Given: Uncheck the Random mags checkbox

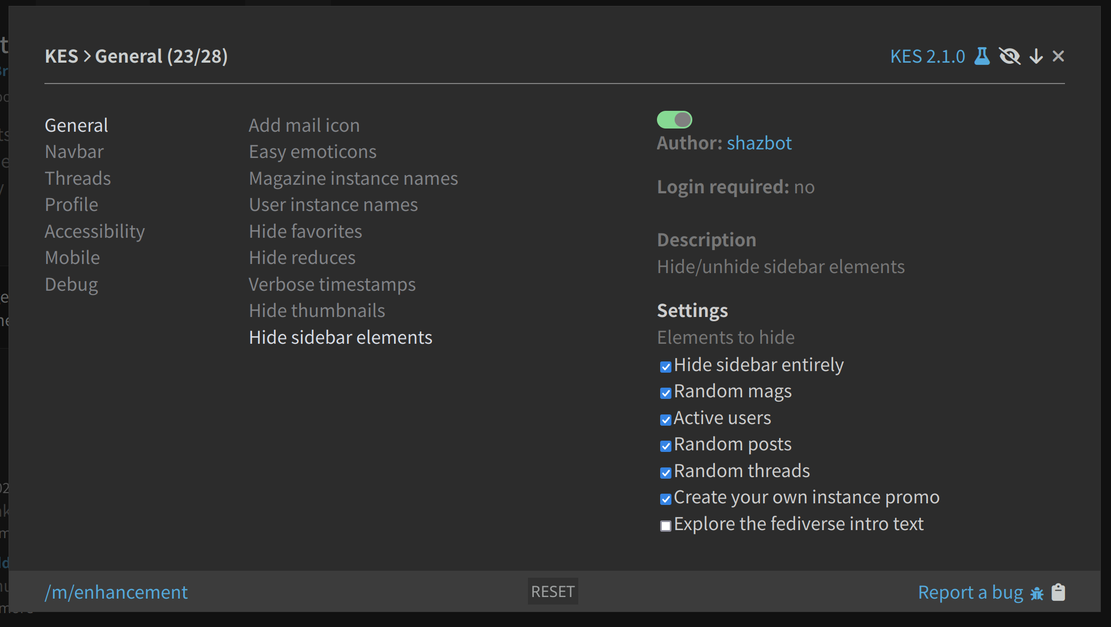Looking at the screenshot, I should pyautogui.click(x=666, y=393).
